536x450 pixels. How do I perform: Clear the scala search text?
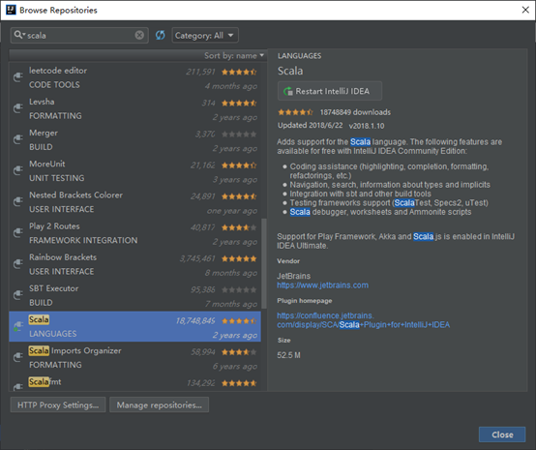[139, 35]
